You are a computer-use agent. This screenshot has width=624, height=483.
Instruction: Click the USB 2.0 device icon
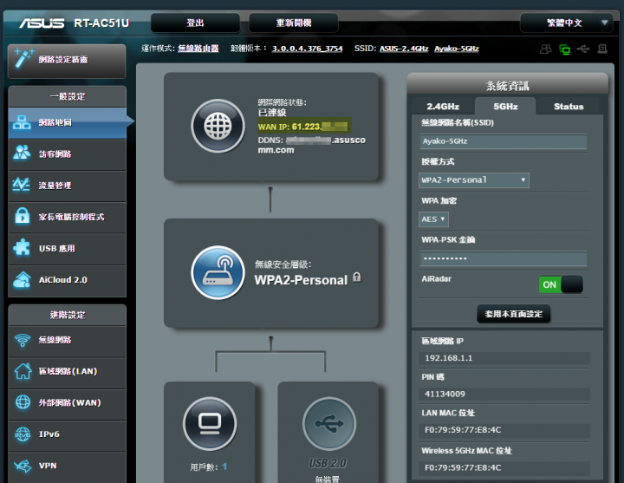pos(329,424)
